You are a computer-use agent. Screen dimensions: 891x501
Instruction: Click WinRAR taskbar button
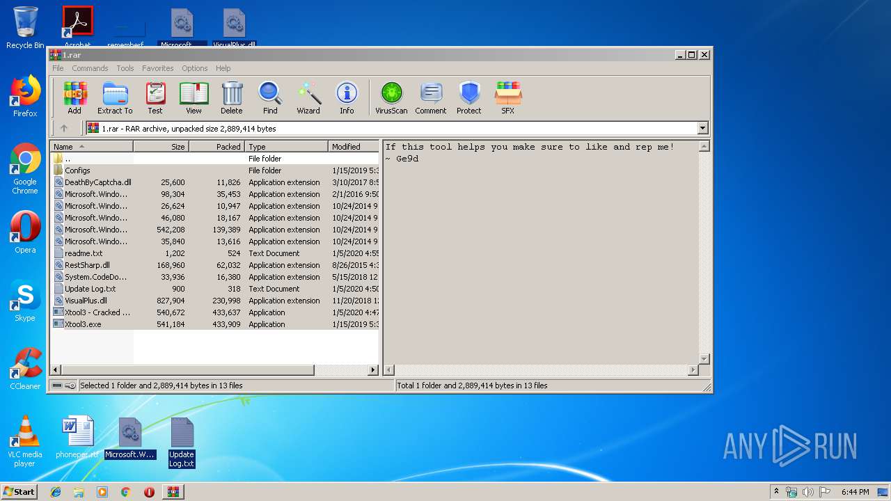tap(173, 492)
